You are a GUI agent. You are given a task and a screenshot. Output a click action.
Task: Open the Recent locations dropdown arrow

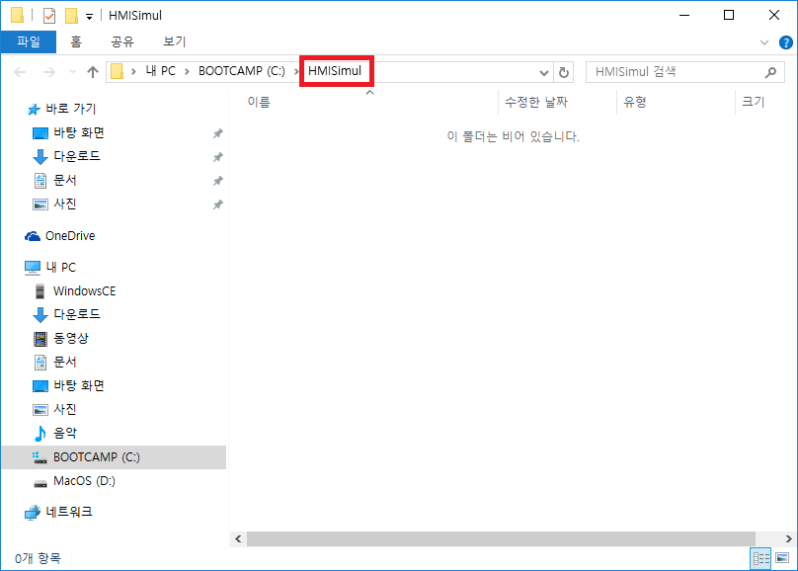71,72
